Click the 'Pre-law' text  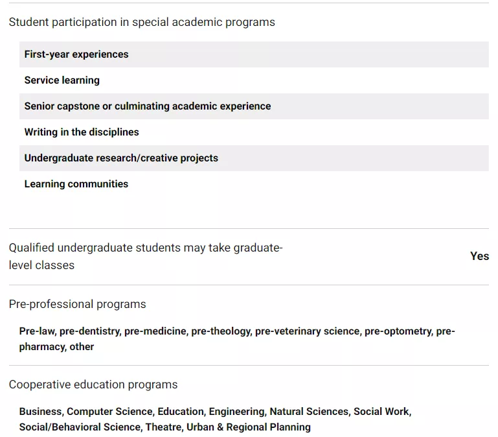(x=38, y=331)
